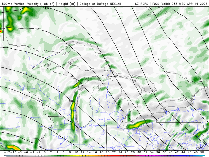Click the 18 colorbar value

tap(101, 152)
